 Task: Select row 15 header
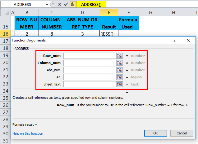click(6, 23)
